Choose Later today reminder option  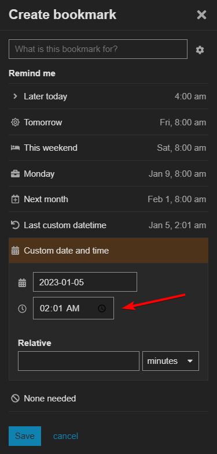tap(109, 96)
